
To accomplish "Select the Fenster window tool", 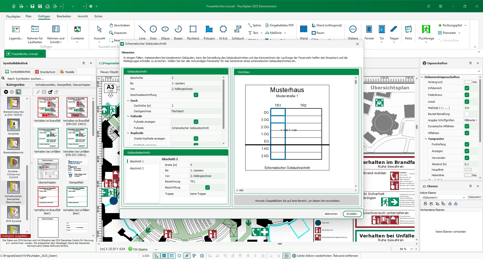I will pos(369,30).
